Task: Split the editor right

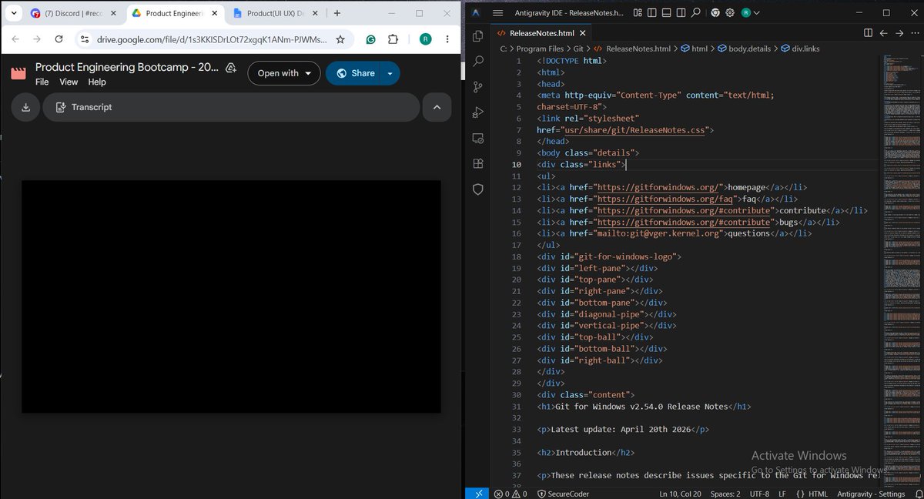Action: click(x=868, y=33)
